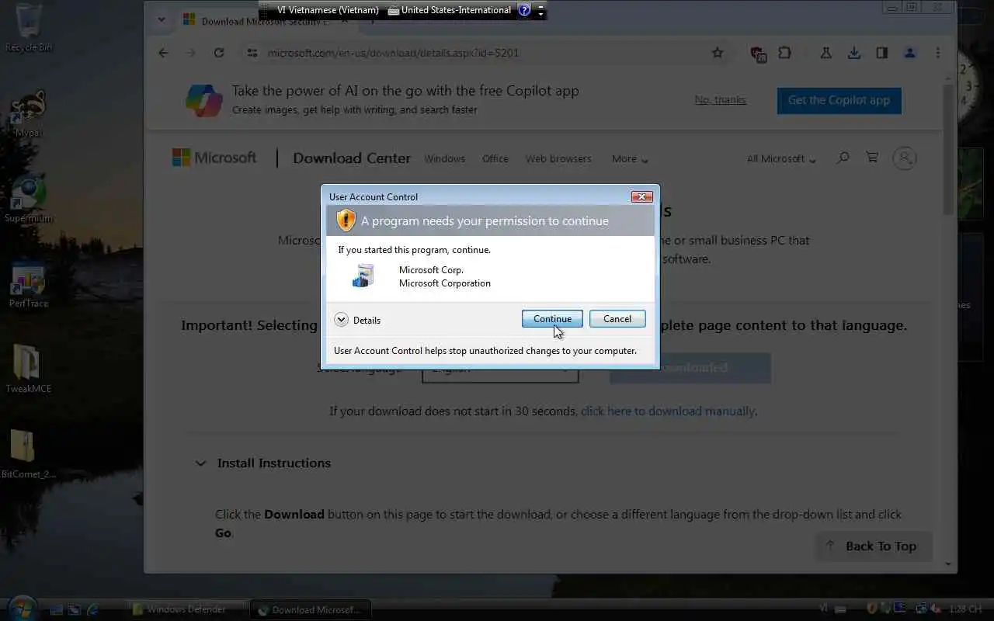Click 'User Account Control helps stop unauthorized changes' text
This screenshot has height=621, width=994.
485,351
